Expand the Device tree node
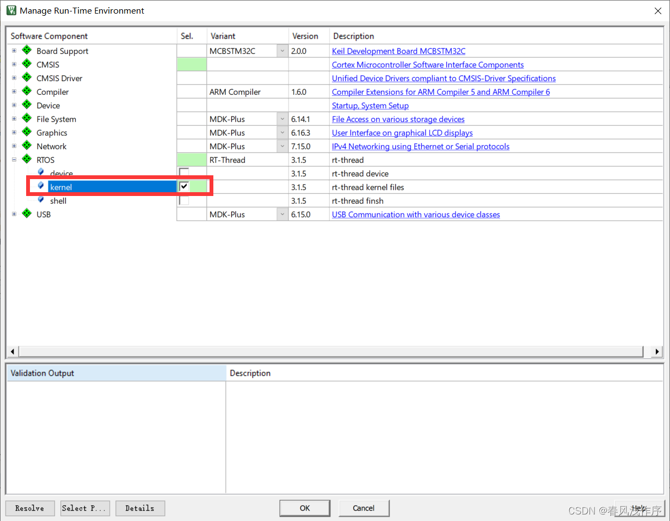 pyautogui.click(x=14, y=105)
